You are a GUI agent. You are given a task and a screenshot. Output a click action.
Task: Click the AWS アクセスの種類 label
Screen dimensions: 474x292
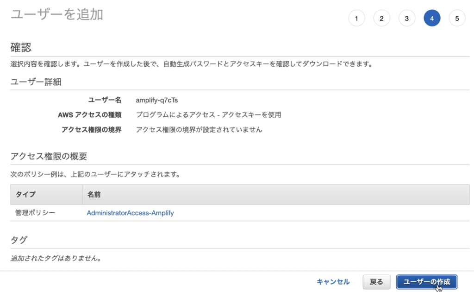click(x=90, y=114)
